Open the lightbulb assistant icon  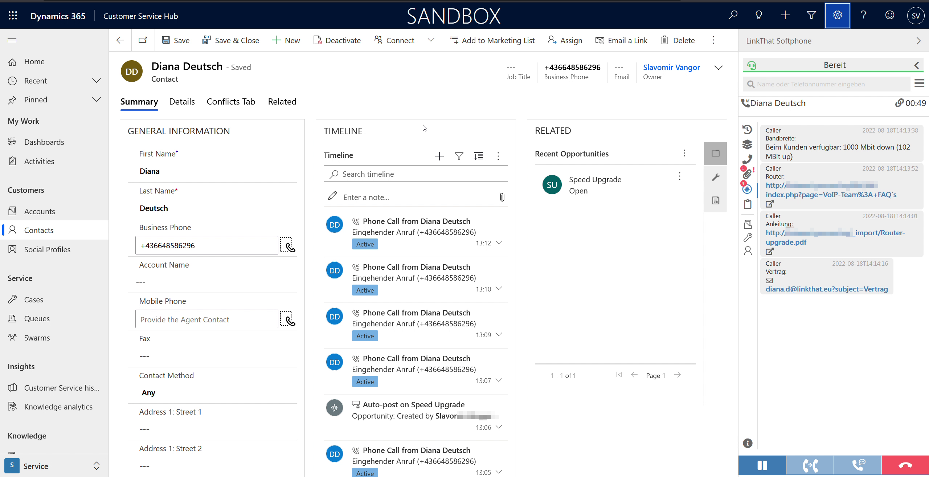click(x=759, y=15)
